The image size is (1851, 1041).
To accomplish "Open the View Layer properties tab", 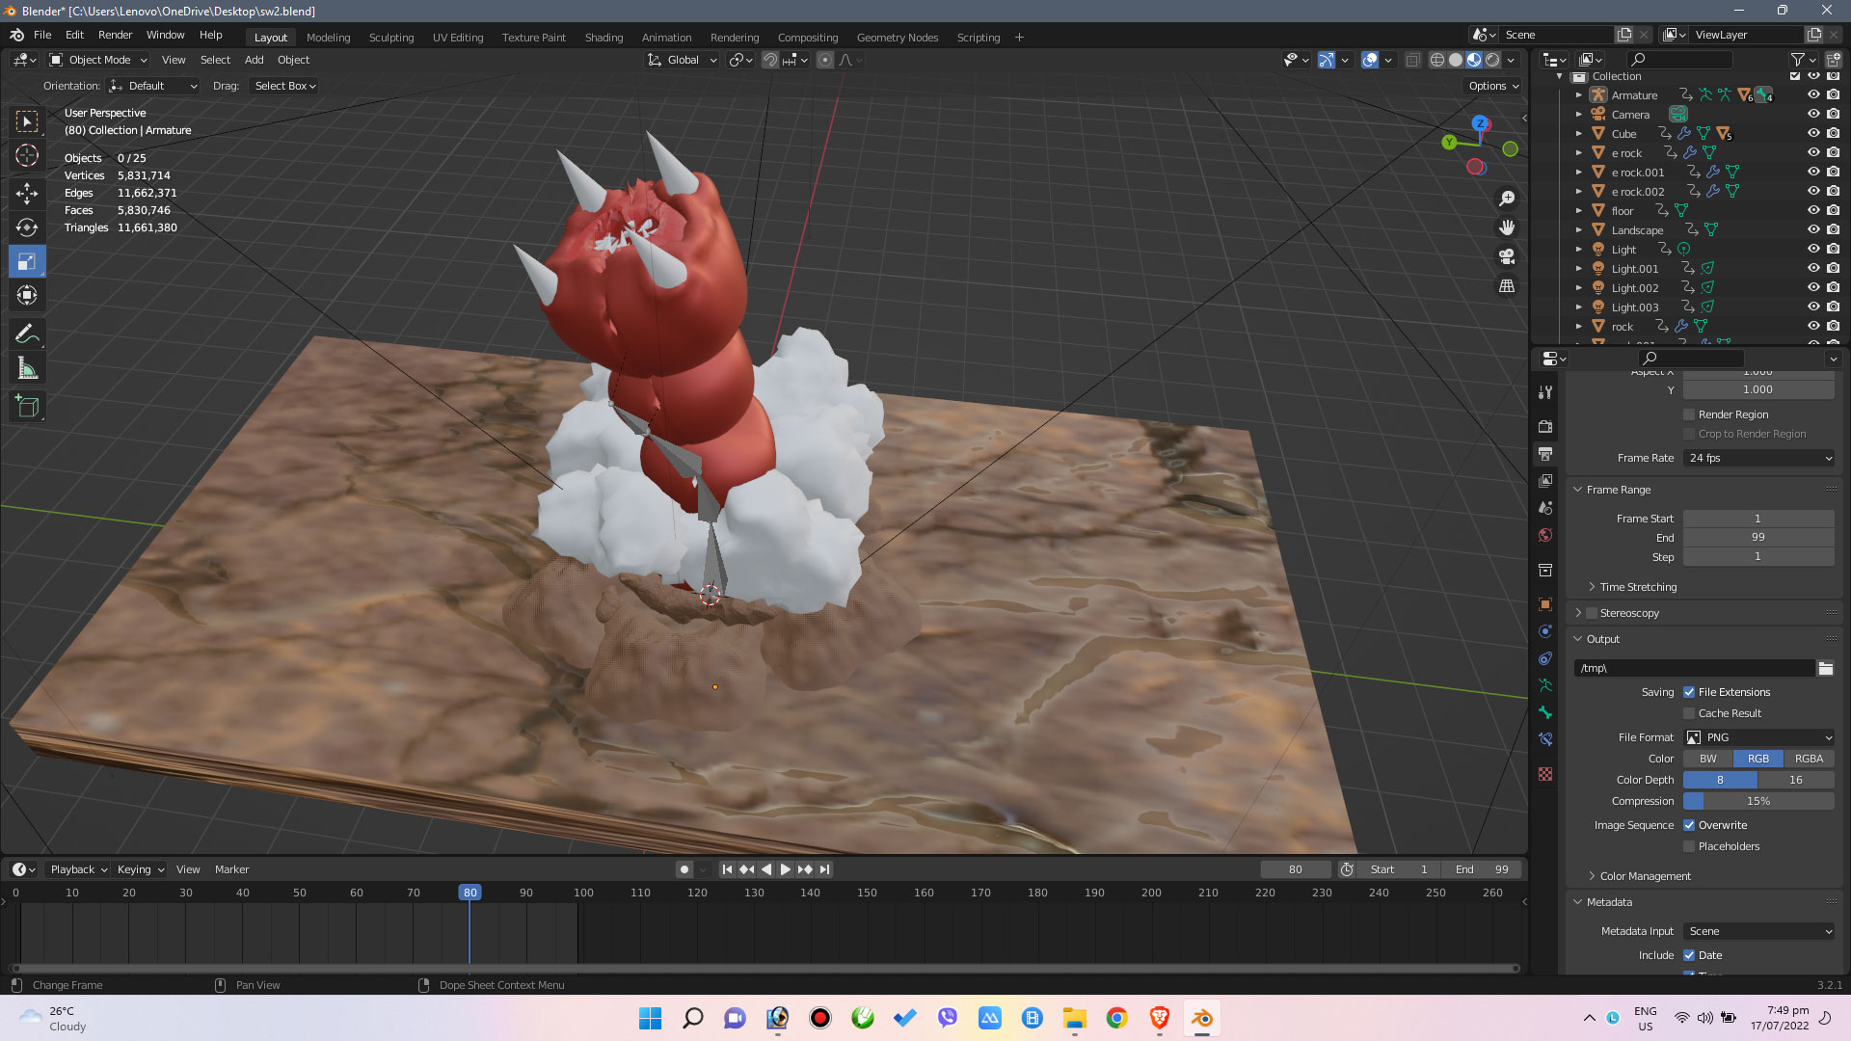I will tap(1545, 480).
